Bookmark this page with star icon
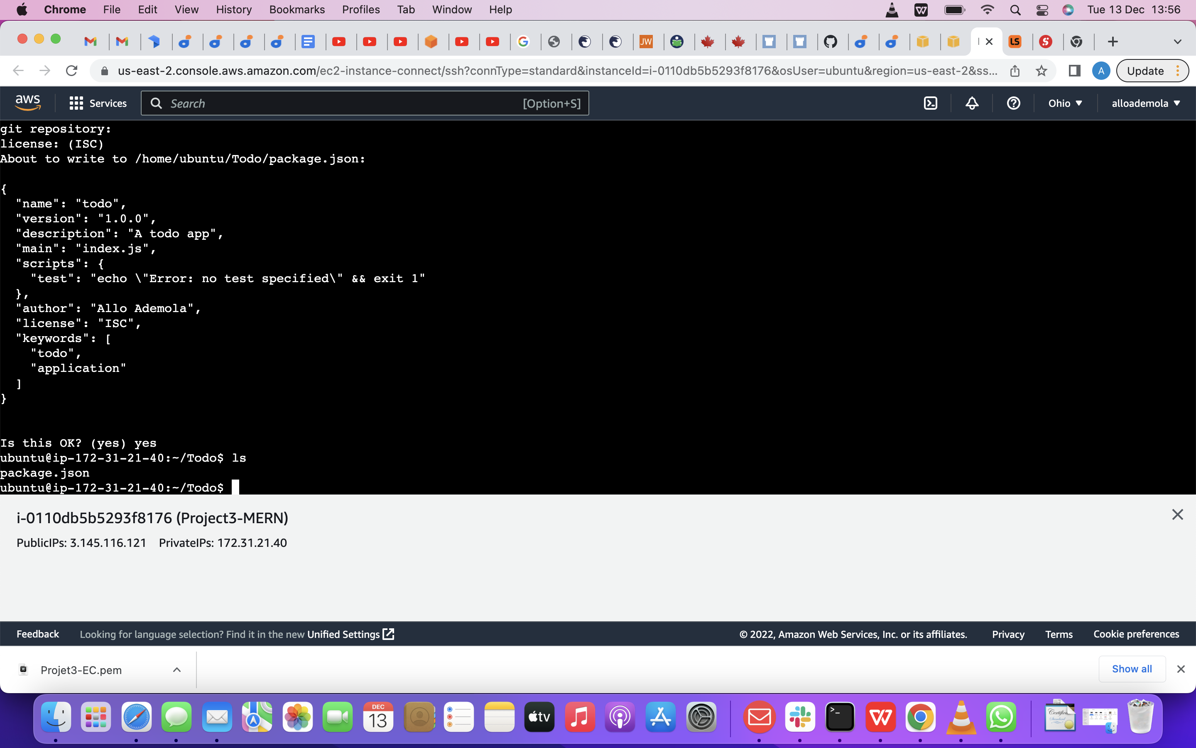This screenshot has height=748, width=1196. pyautogui.click(x=1042, y=71)
